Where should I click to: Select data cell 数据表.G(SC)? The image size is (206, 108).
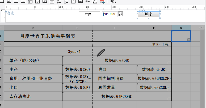point(78,69)
